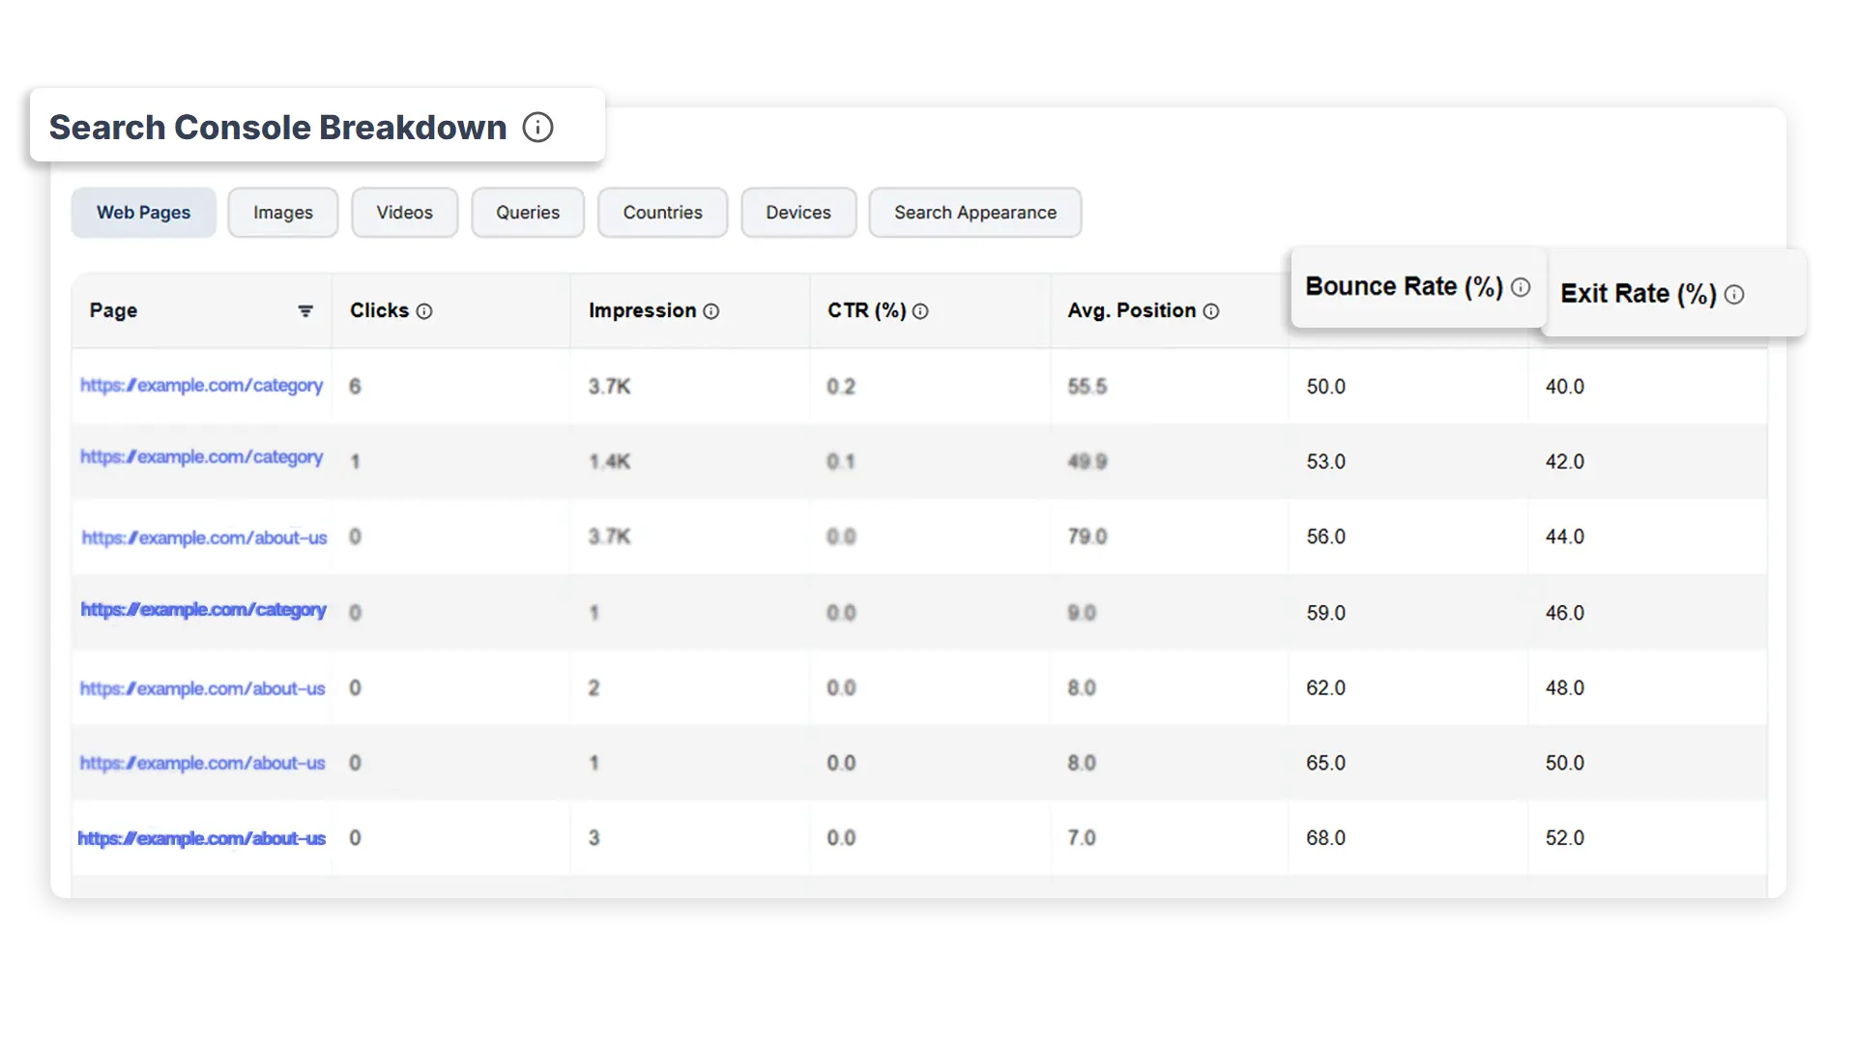1856x1044 pixels.
Task: Select the Web Pages tab
Action: coord(144,213)
